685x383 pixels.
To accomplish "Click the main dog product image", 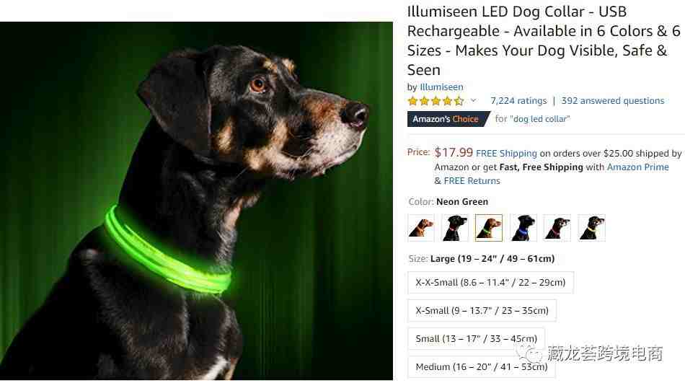I will [196, 201].
